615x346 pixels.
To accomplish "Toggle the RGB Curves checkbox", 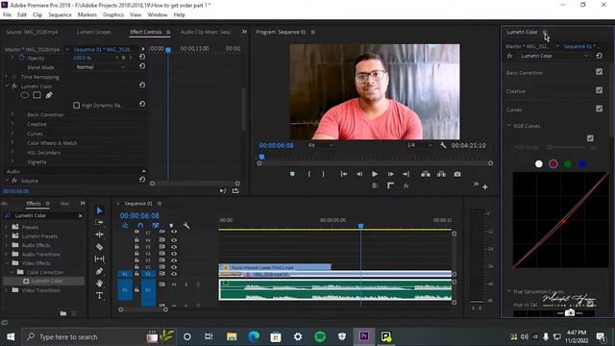I will [x=590, y=138].
